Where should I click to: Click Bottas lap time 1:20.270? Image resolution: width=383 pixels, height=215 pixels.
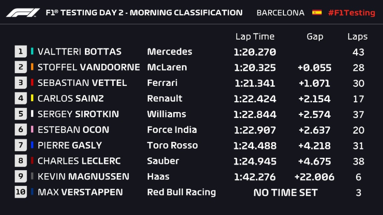pyautogui.click(x=255, y=52)
